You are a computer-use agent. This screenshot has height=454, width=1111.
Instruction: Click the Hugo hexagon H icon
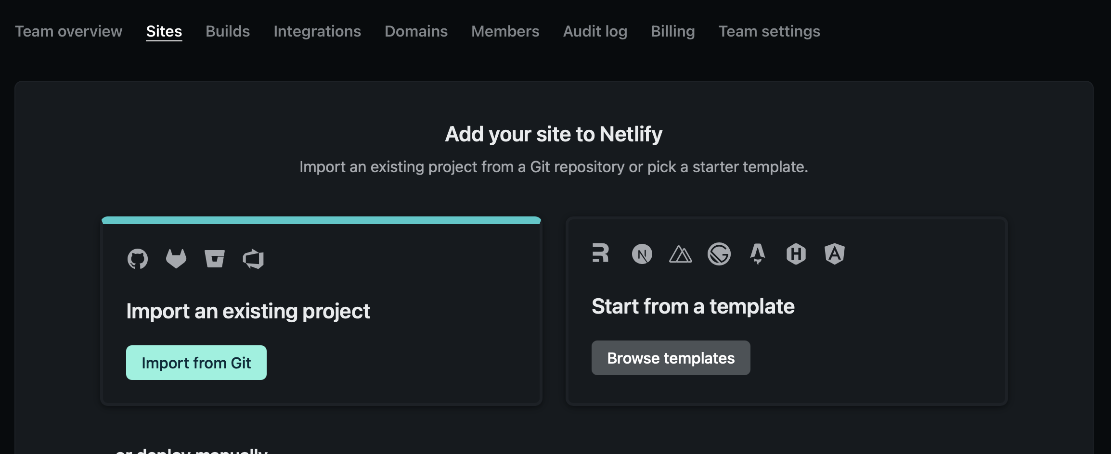[796, 254]
